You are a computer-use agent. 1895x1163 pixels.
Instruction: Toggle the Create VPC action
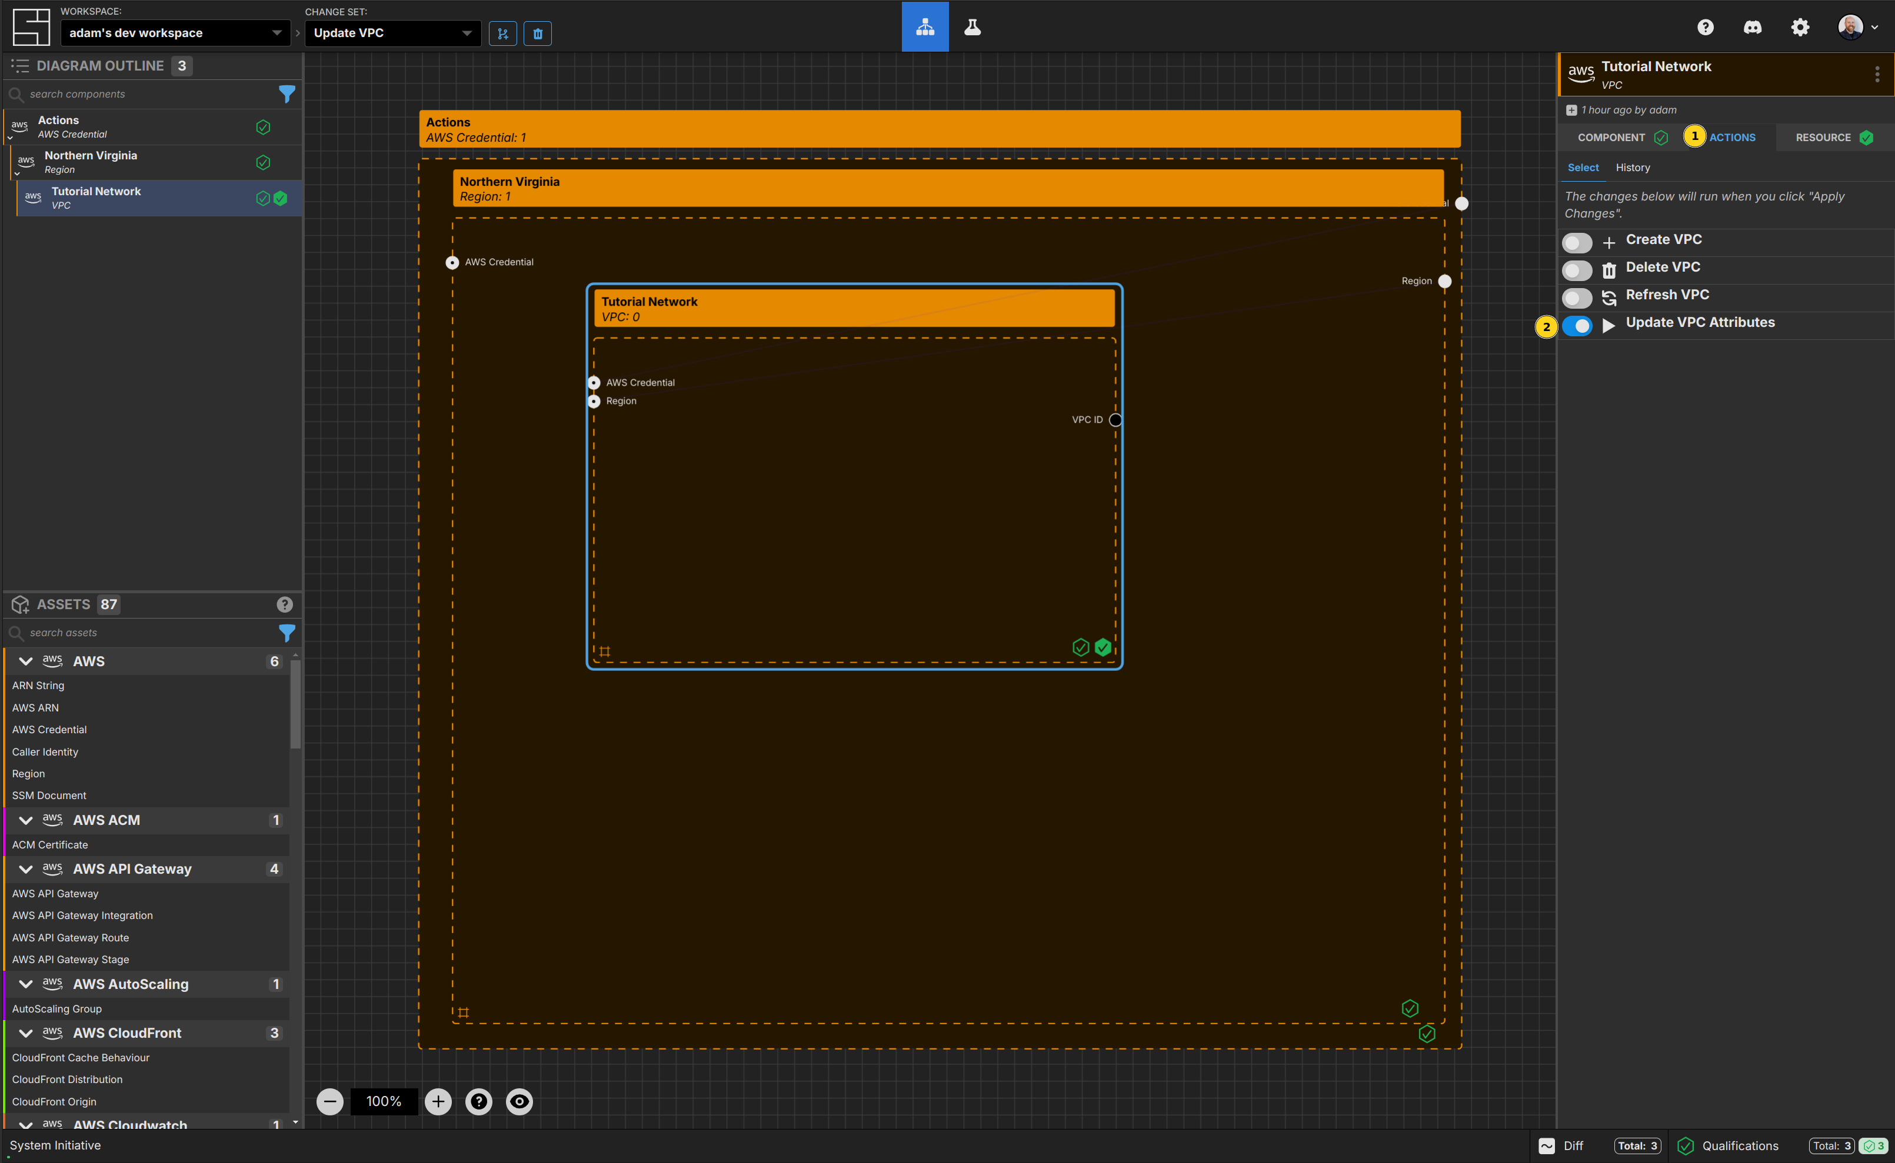pyautogui.click(x=1577, y=243)
